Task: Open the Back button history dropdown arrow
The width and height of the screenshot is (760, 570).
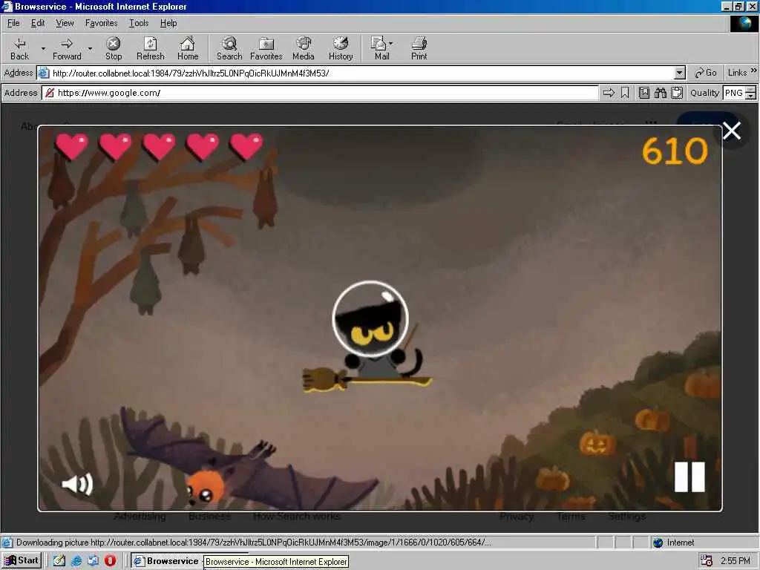Action: (x=42, y=48)
